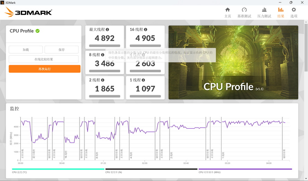Screen dimensions: 308x181
Task: Click the 03:20 time label on chart axis
Action: click(x=227, y=163)
